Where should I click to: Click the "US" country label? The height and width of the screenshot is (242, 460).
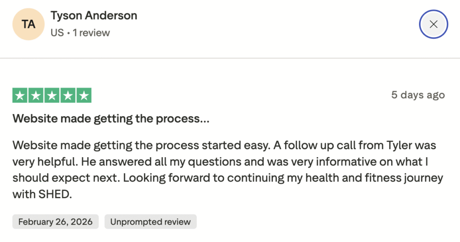(57, 33)
